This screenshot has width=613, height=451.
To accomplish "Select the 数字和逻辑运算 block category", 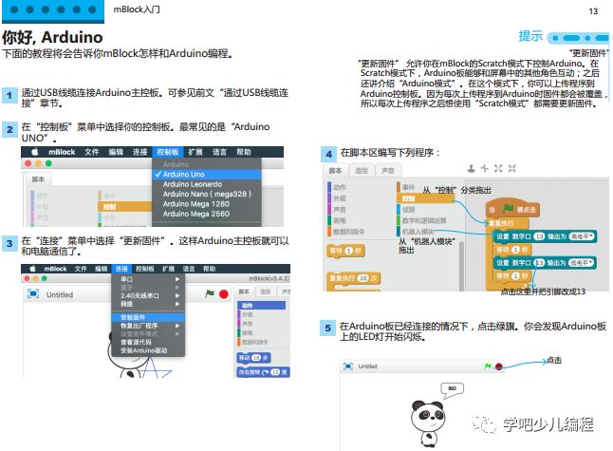I will pyautogui.click(x=421, y=220).
